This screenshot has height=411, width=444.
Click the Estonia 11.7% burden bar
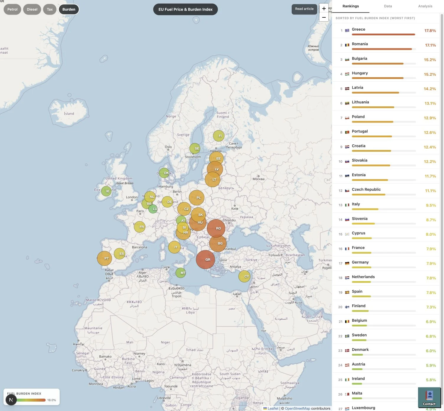384,180
